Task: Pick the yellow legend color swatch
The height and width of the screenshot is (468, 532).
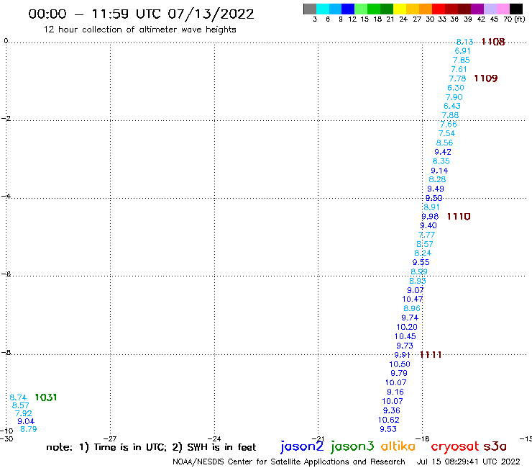Action: click(399, 9)
